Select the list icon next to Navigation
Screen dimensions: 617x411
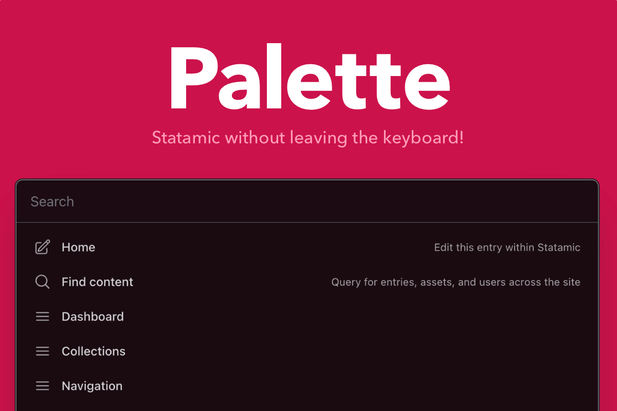pyautogui.click(x=43, y=386)
